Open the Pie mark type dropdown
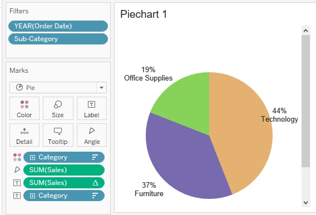The width and height of the screenshot is (316, 215). point(58,88)
